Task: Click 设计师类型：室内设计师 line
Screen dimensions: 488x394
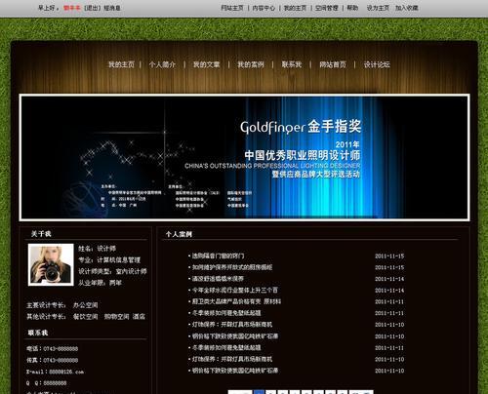Action: pos(112,271)
